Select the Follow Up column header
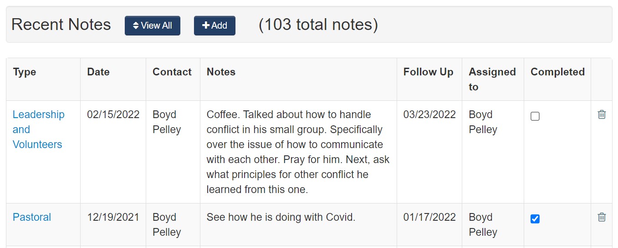 point(429,72)
